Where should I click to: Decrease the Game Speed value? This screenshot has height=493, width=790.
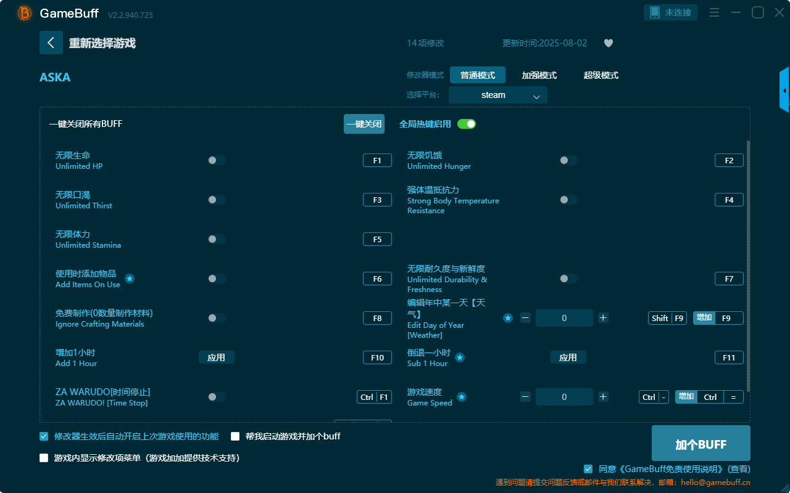tap(525, 397)
